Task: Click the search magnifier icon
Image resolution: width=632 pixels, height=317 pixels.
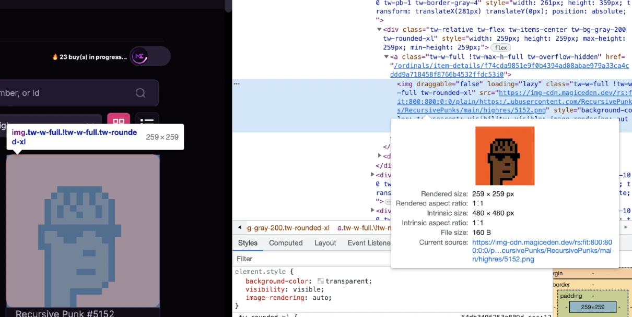Action: [x=140, y=93]
